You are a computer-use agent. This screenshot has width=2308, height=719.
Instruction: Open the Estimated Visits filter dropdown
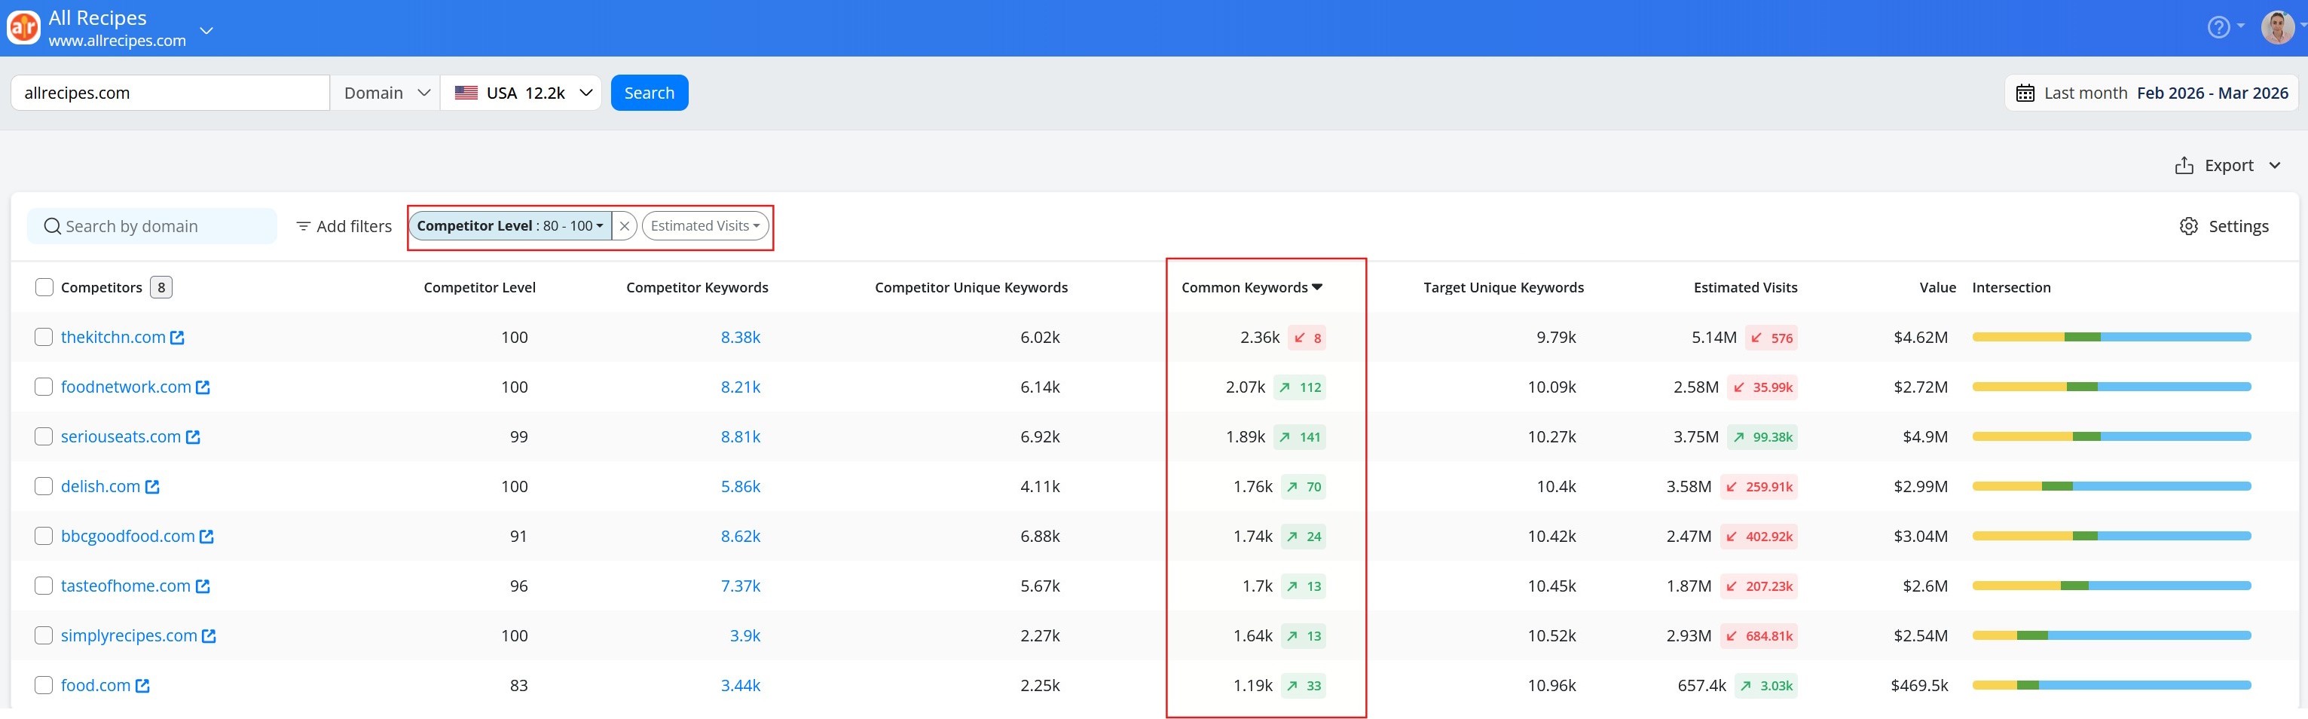click(x=705, y=226)
